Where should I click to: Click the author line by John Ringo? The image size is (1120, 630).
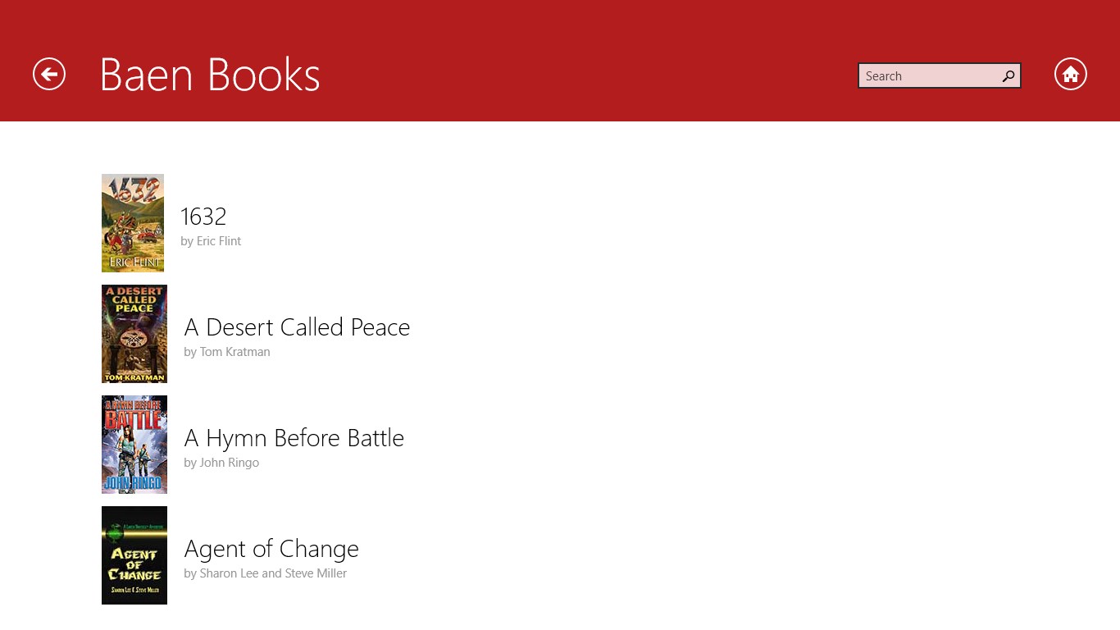tap(221, 463)
